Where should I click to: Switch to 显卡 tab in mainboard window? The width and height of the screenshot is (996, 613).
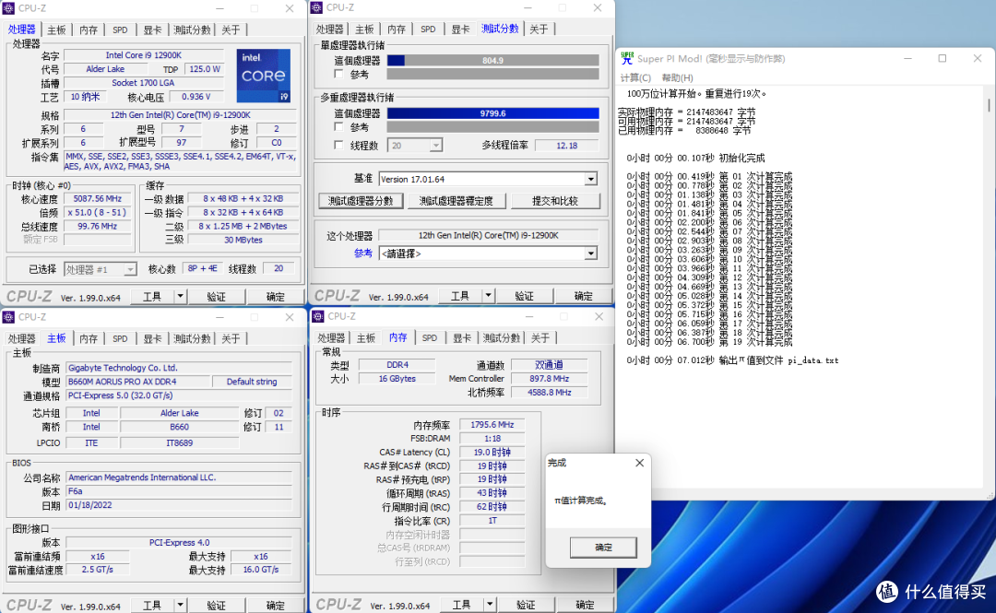coord(152,338)
